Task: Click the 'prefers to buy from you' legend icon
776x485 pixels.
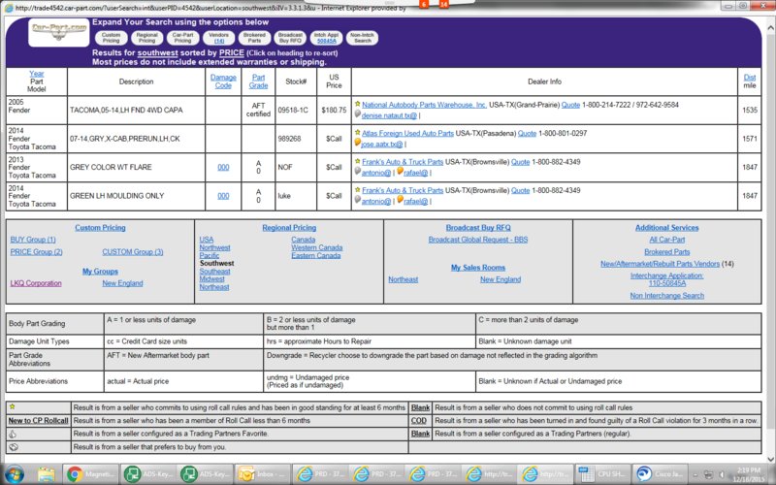Action: [x=13, y=446]
